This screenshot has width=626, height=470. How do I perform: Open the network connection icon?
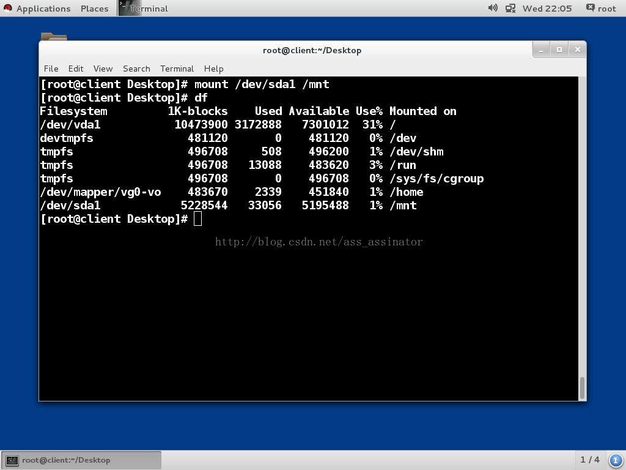[x=510, y=8]
